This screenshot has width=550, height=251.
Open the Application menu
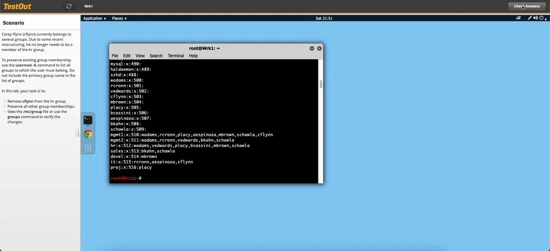[94, 18]
